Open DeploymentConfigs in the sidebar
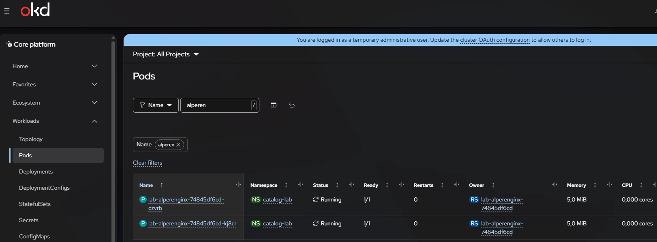657x242 pixels. pyautogui.click(x=44, y=188)
